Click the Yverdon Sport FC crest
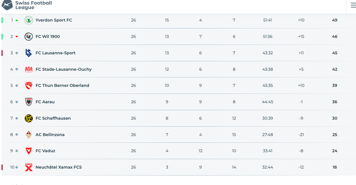This screenshot has height=185, width=356. [x=29, y=20]
